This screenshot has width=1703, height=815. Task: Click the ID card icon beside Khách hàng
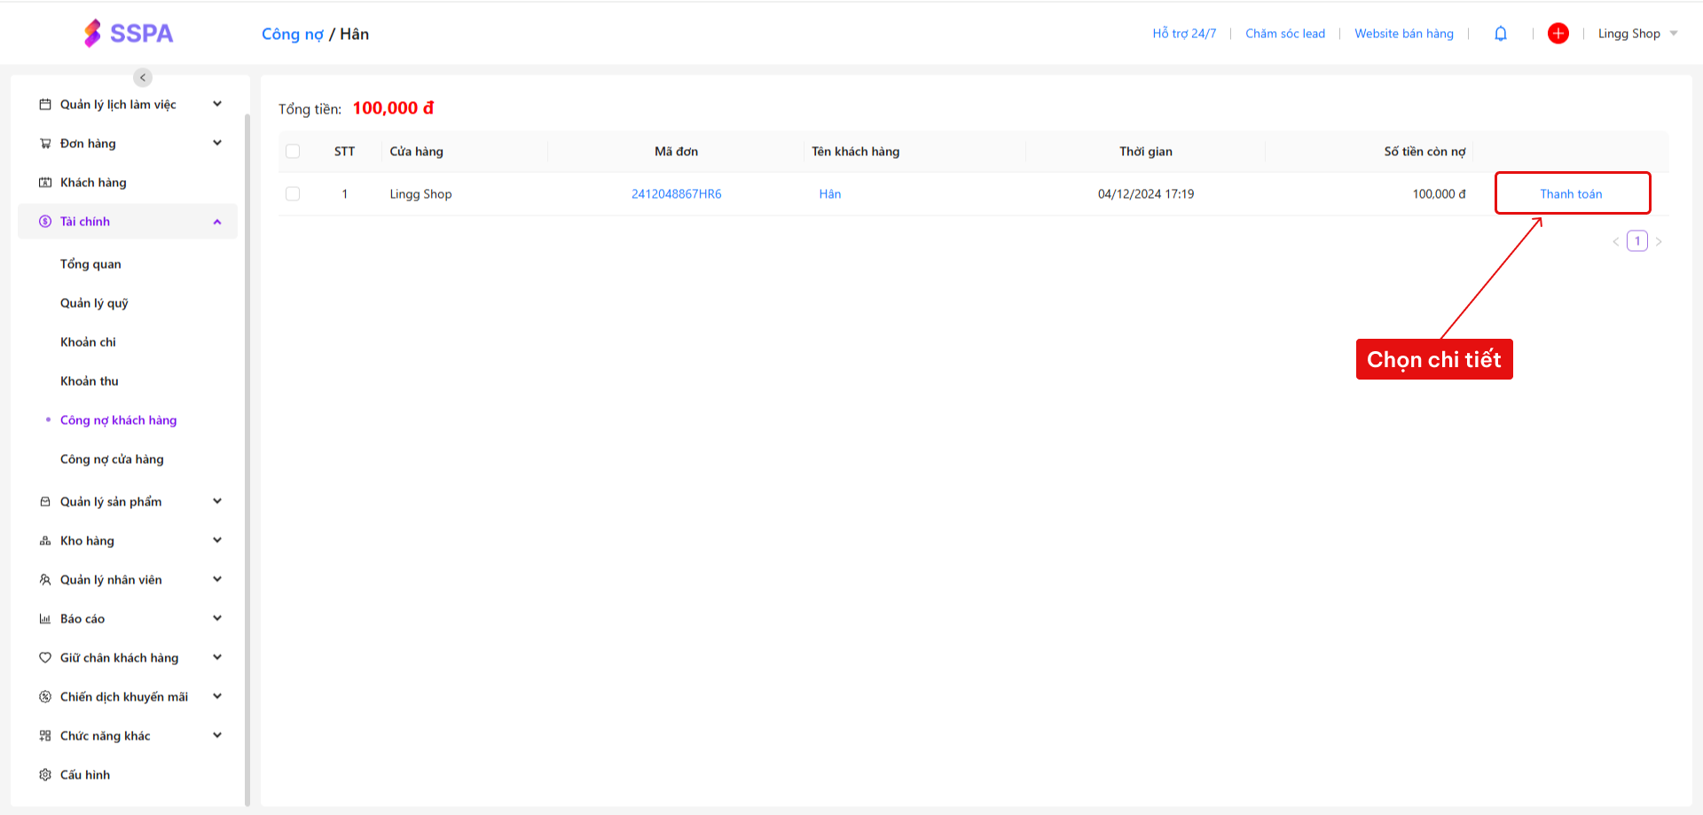click(45, 182)
